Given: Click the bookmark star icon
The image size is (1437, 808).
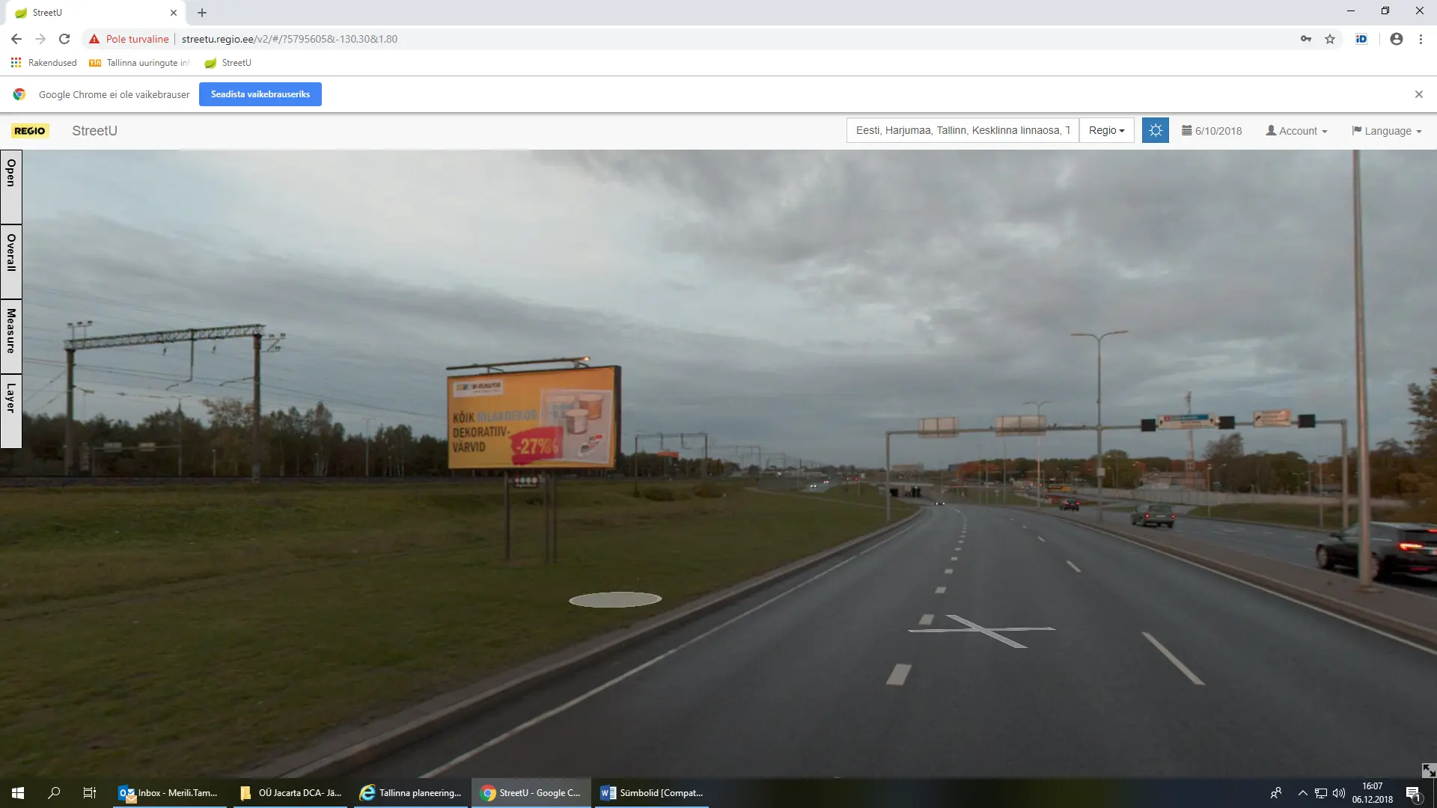Looking at the screenshot, I should tap(1330, 39).
